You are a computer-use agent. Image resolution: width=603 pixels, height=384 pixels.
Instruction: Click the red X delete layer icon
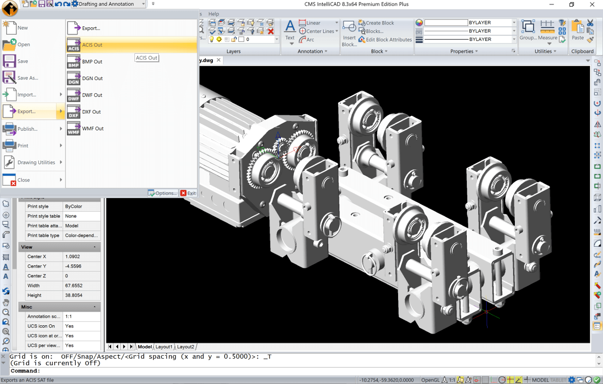click(270, 31)
